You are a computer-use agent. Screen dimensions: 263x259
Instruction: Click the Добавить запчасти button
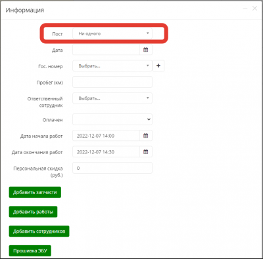[35, 192]
